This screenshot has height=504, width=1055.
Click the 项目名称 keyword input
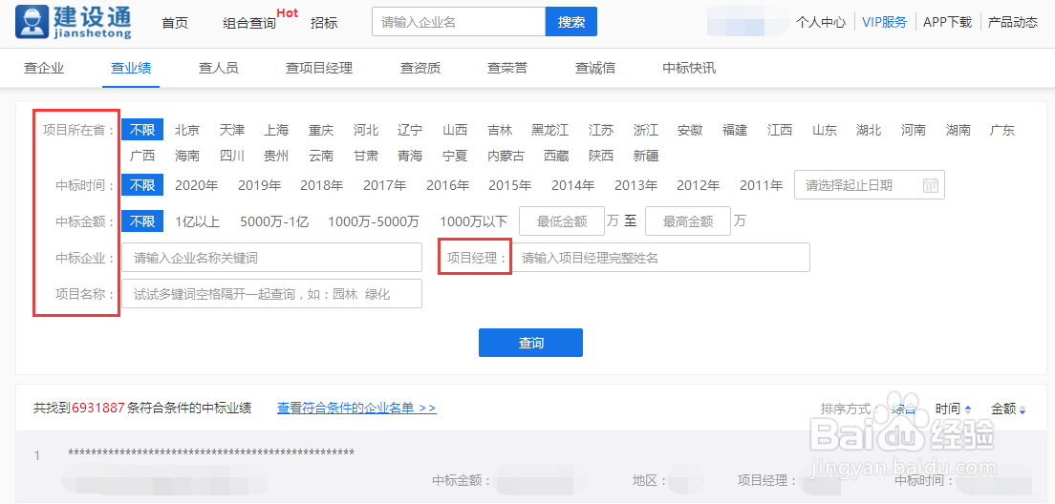271,294
